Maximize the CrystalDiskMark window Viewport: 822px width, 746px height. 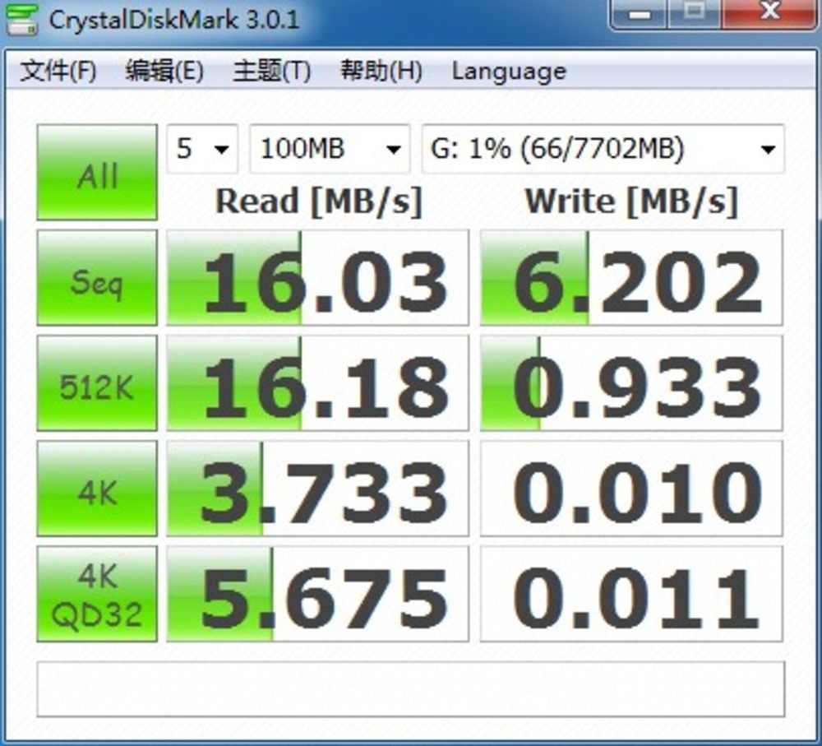pyautogui.click(x=695, y=14)
